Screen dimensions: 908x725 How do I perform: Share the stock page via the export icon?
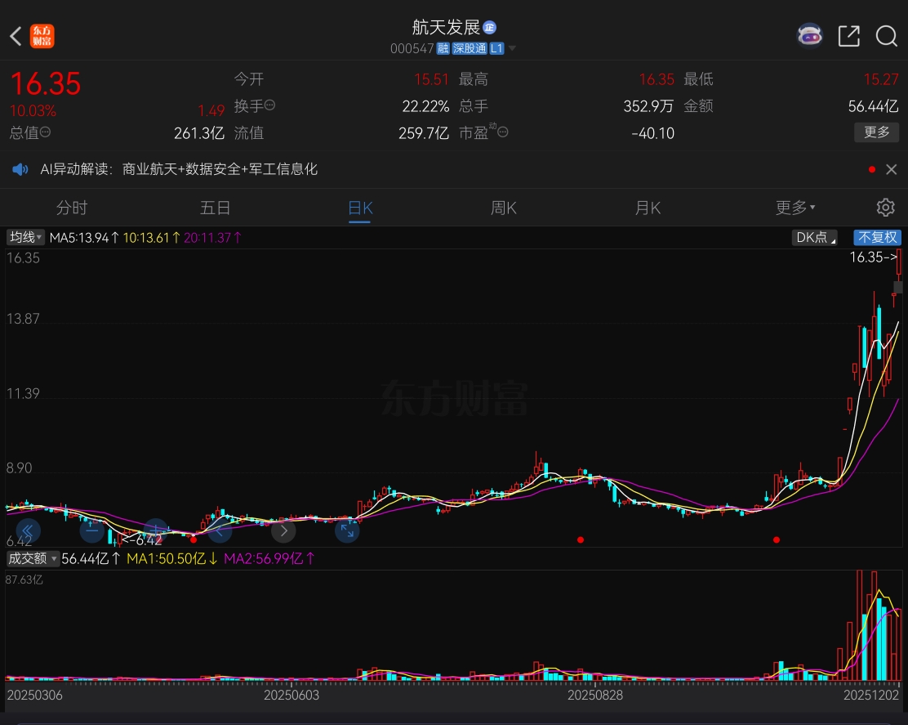coord(849,36)
